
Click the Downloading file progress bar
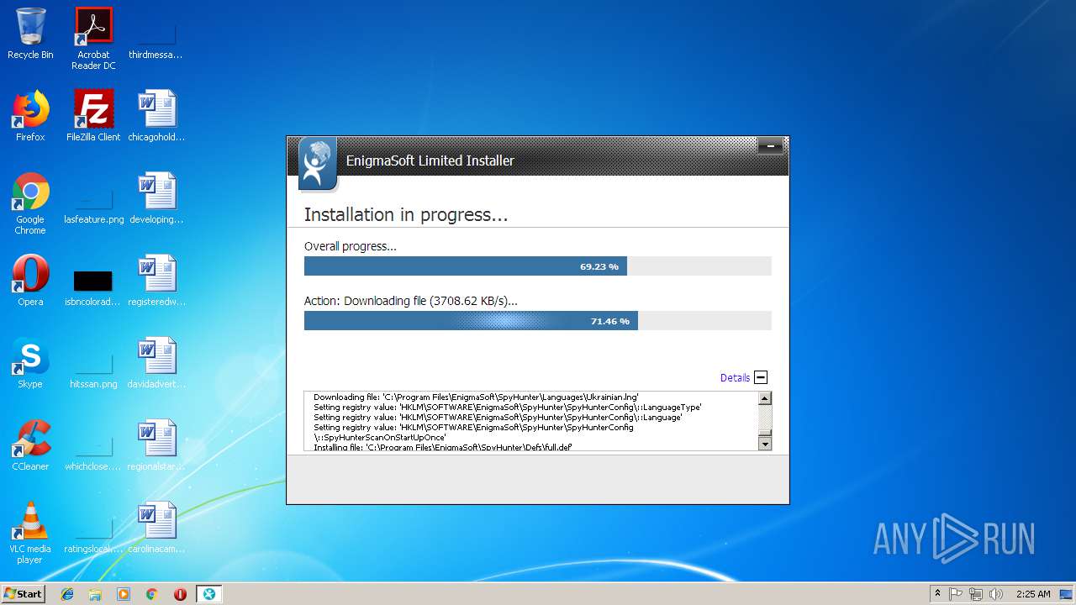pos(537,321)
